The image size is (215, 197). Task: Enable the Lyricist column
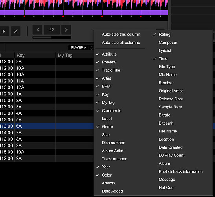(x=165, y=50)
